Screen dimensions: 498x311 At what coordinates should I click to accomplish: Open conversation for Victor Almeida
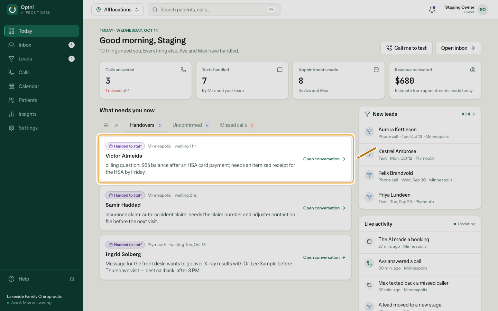[324, 159]
